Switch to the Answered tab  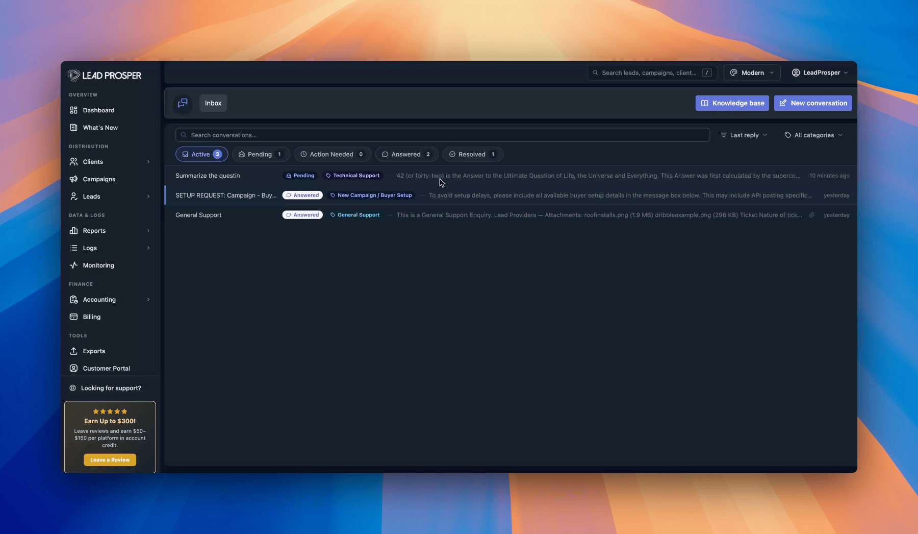click(407, 154)
